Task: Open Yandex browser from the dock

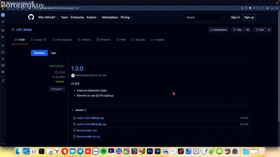Action: pyautogui.click(x=57, y=151)
